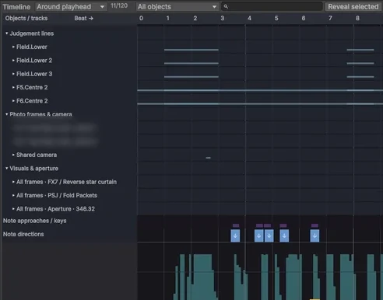Click beat 7 on the ruler

[x=330, y=18]
